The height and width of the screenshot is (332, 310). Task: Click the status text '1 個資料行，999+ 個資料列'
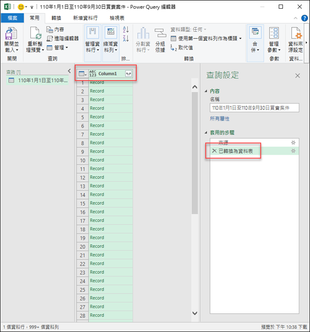pos(31,327)
